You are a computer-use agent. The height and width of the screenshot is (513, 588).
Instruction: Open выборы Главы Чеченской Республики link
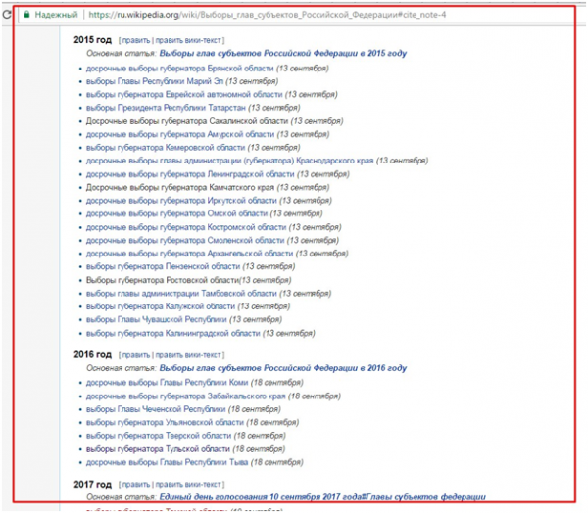(155, 408)
